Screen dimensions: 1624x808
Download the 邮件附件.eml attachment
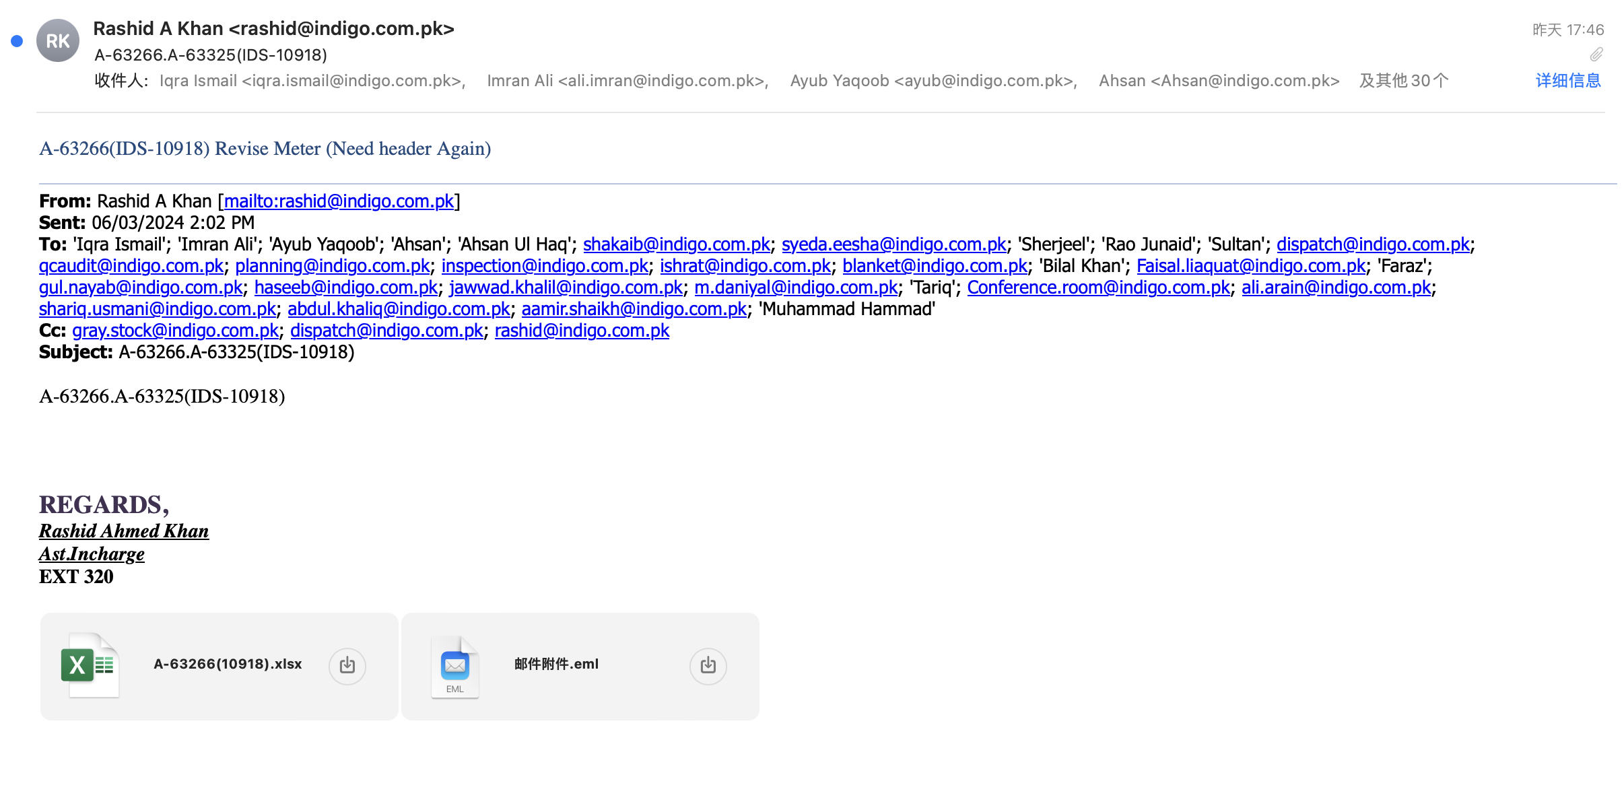click(x=708, y=666)
